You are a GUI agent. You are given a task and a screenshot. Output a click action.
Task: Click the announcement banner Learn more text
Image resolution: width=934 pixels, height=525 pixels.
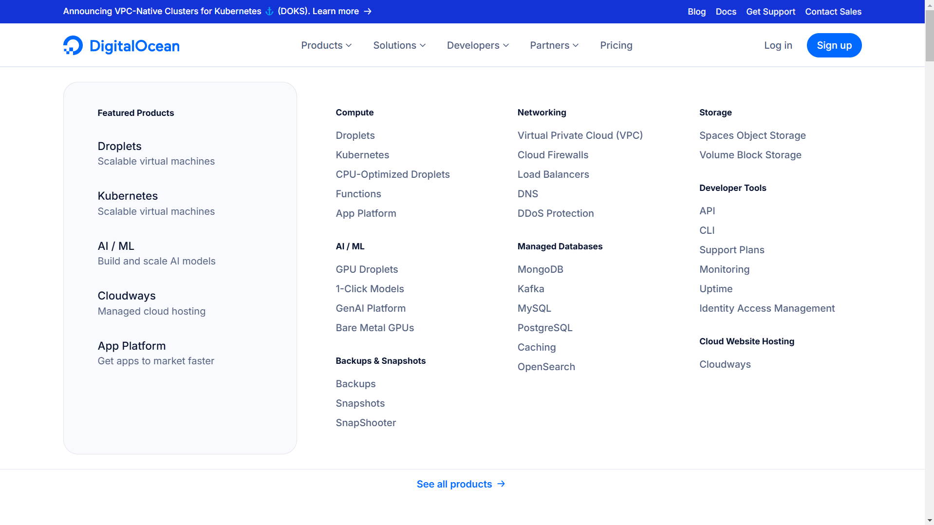click(336, 11)
